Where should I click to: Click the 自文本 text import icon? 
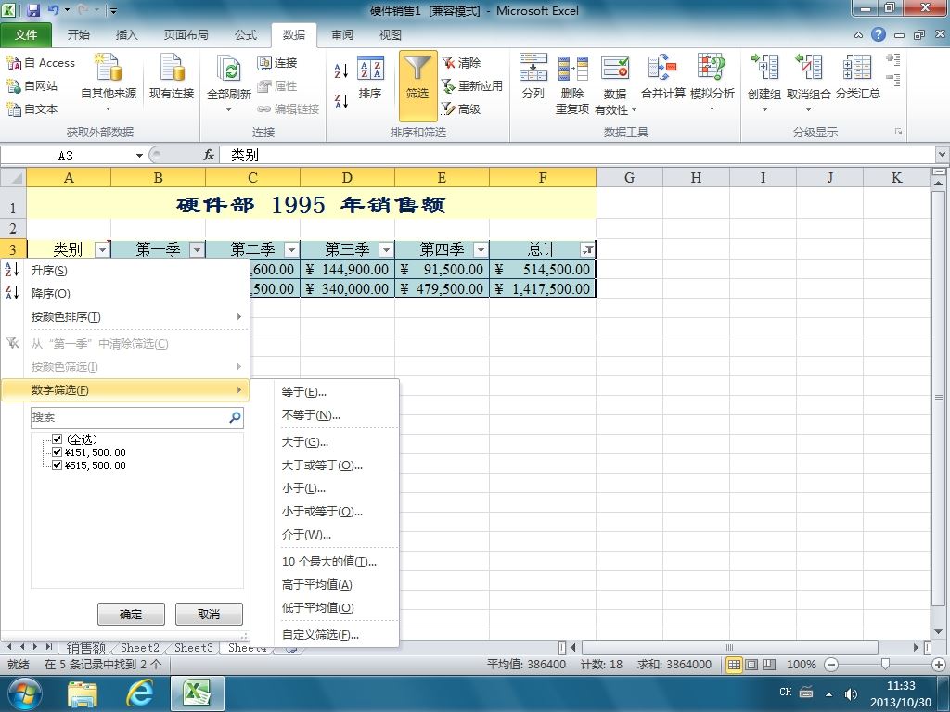click(13, 109)
